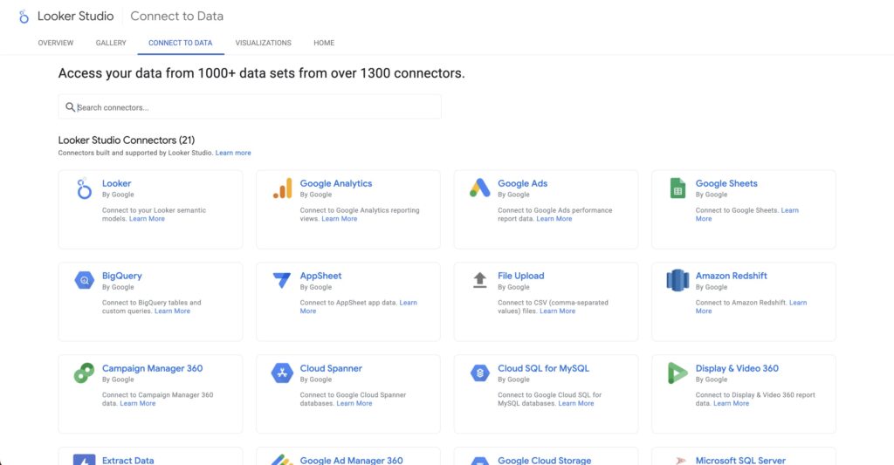Open the Visualizations tab
894x465 pixels.
(264, 43)
